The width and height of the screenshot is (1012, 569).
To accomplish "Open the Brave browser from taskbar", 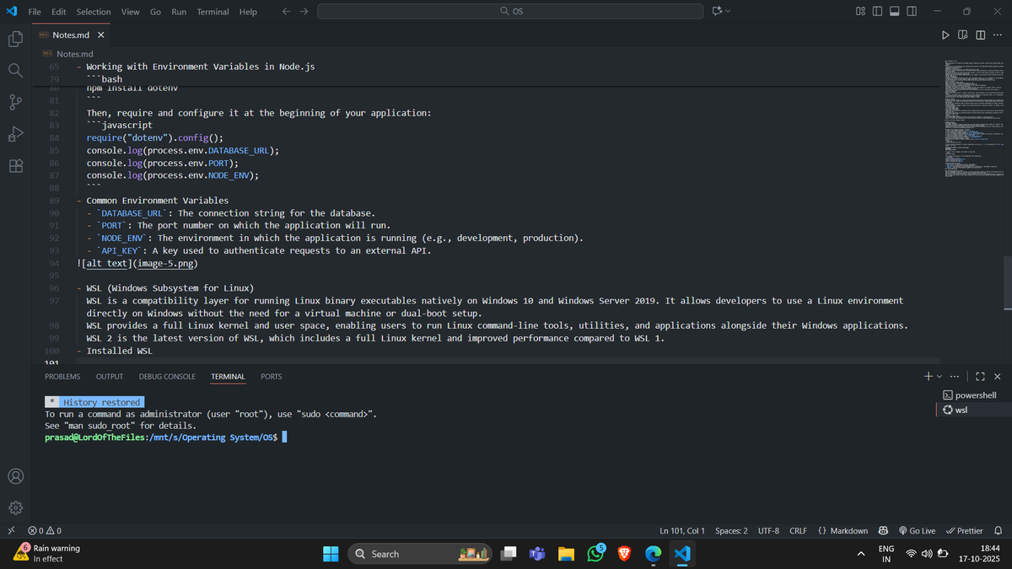I will coord(624,554).
